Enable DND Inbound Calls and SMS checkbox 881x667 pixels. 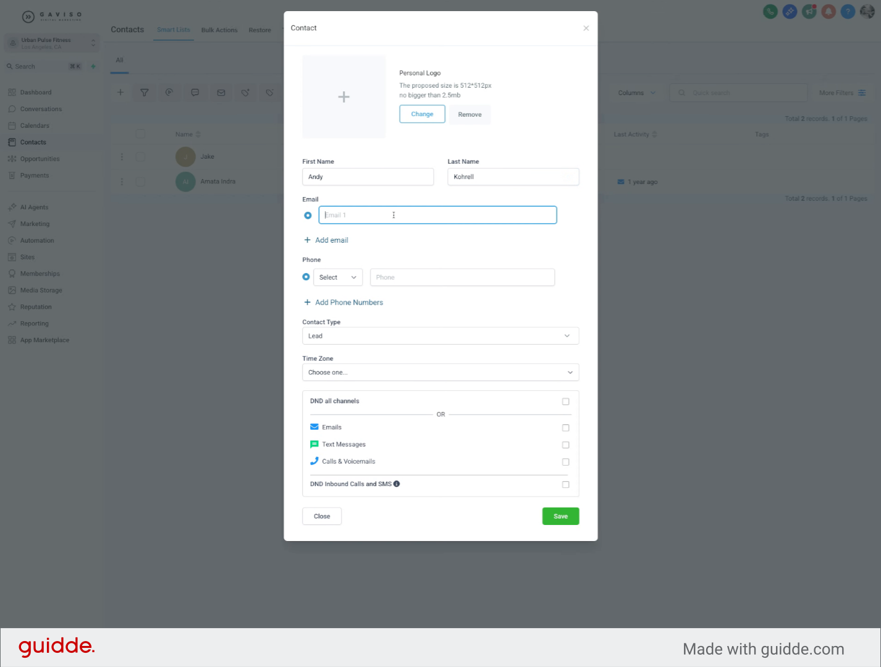[x=565, y=485]
